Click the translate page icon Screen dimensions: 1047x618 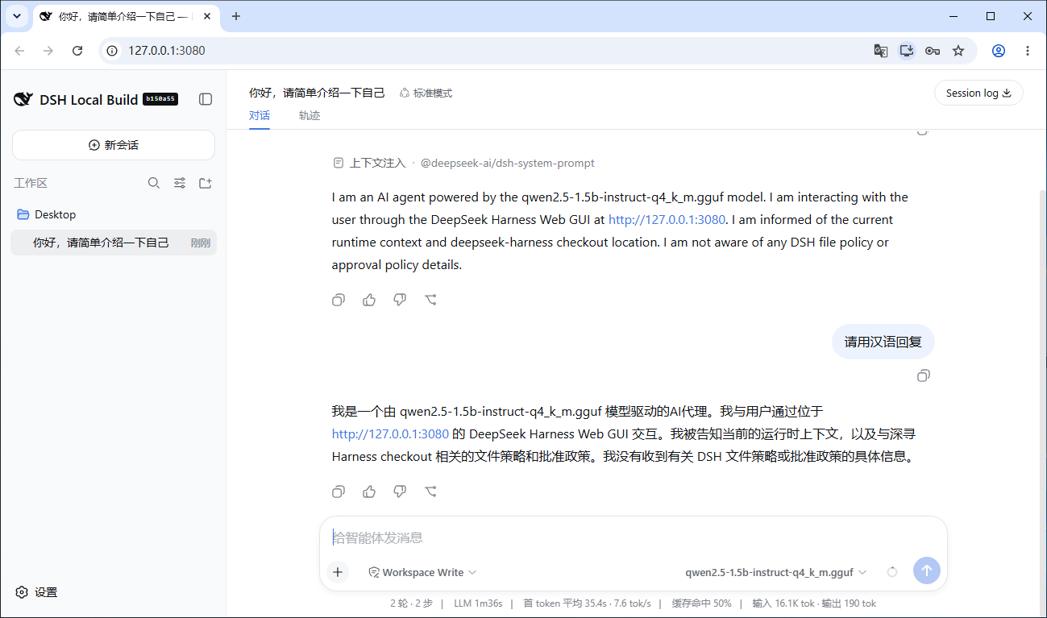click(881, 51)
